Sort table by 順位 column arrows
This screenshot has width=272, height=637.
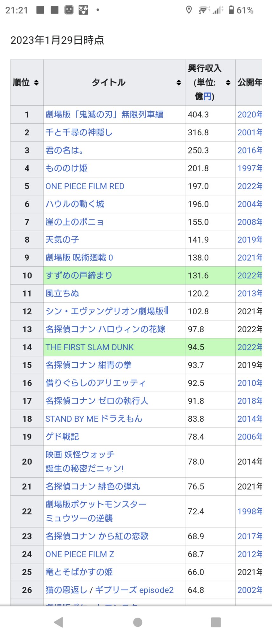pos(36,83)
